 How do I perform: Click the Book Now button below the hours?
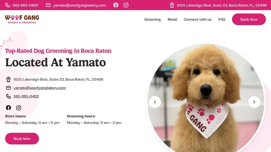(x=22, y=138)
